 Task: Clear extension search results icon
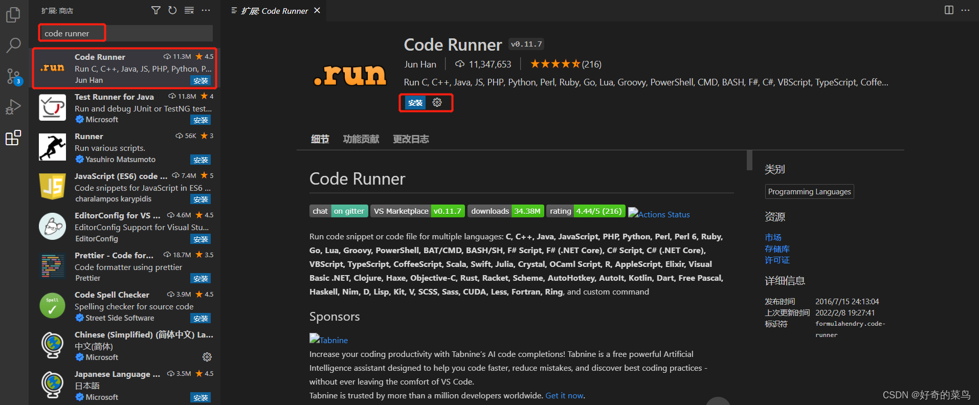189,10
